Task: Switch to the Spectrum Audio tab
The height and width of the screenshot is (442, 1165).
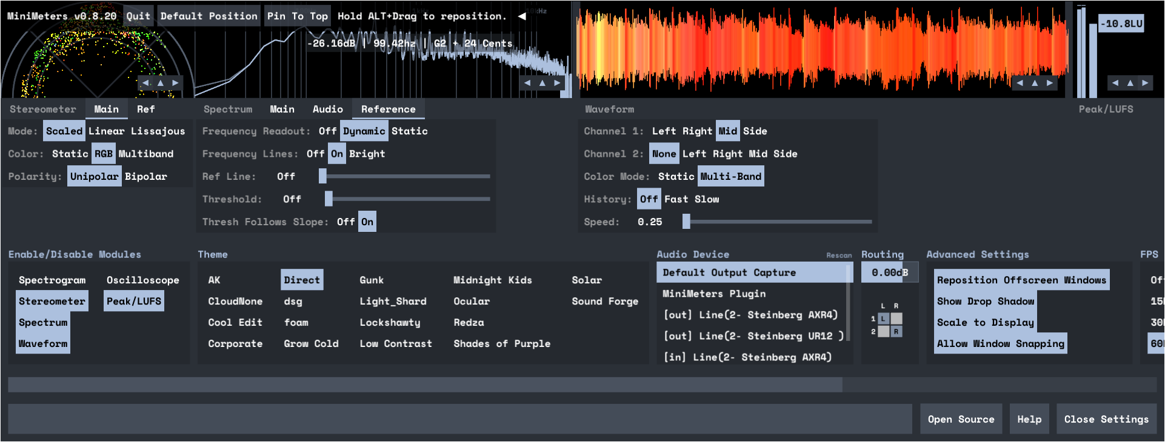Action: tap(327, 110)
